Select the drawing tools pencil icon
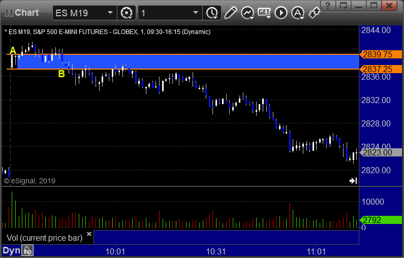The image size is (404, 258). click(x=230, y=13)
